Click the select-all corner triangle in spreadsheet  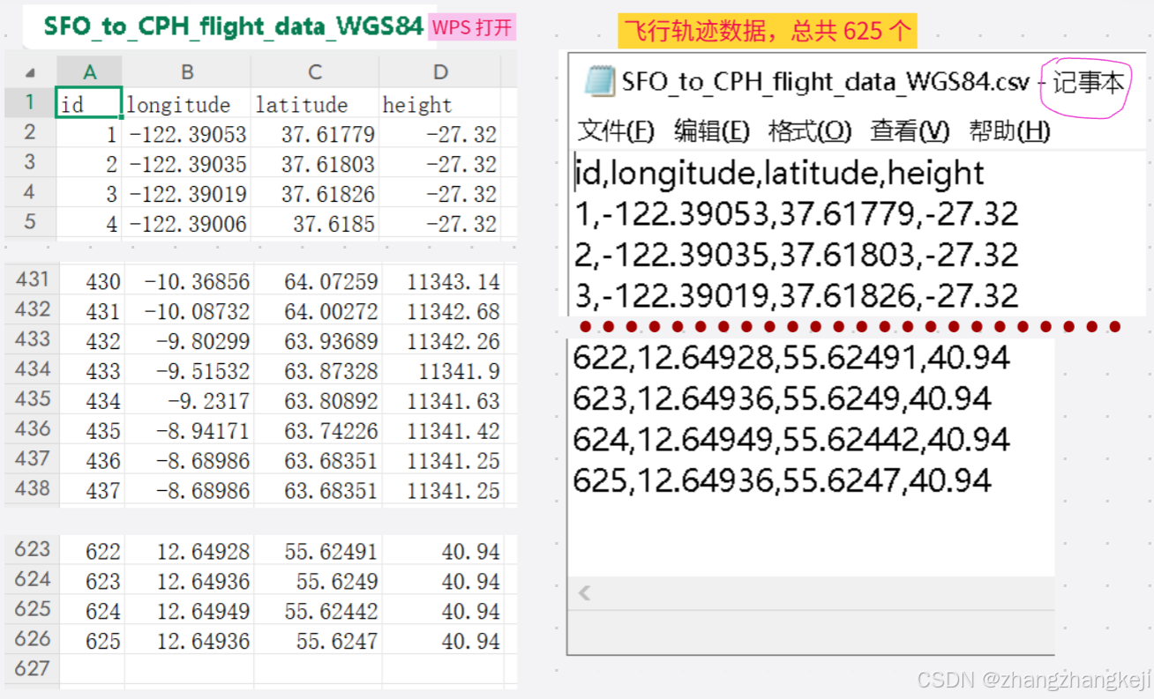tap(30, 72)
